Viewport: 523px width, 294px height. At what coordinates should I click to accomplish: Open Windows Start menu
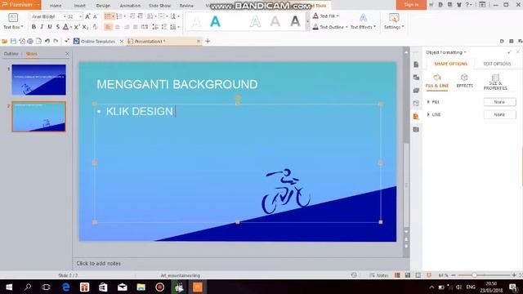9,287
